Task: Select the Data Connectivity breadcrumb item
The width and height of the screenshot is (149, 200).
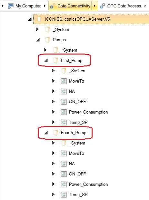Action: (x=74, y=6)
